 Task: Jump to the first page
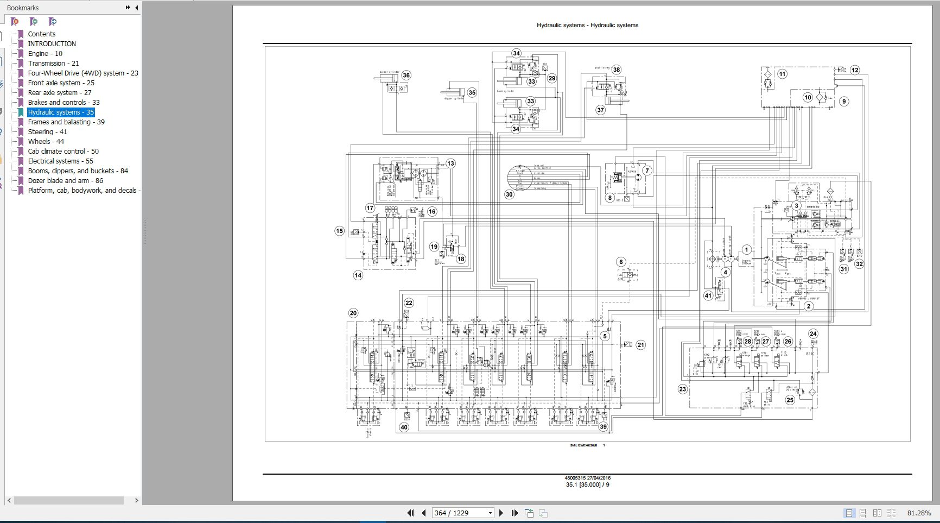click(411, 513)
